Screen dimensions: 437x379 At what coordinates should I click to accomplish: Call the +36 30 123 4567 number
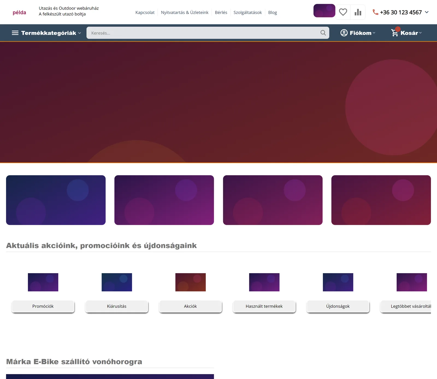click(x=401, y=12)
